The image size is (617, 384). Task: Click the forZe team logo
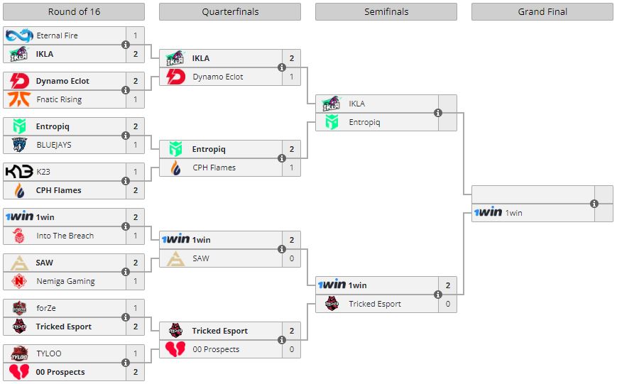coord(19,308)
